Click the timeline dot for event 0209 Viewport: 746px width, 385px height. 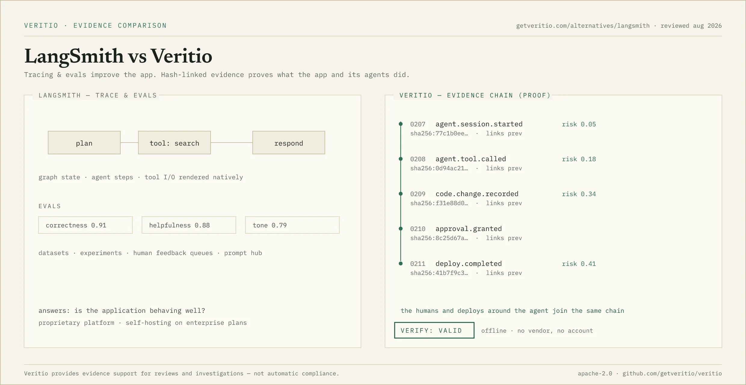click(x=401, y=194)
